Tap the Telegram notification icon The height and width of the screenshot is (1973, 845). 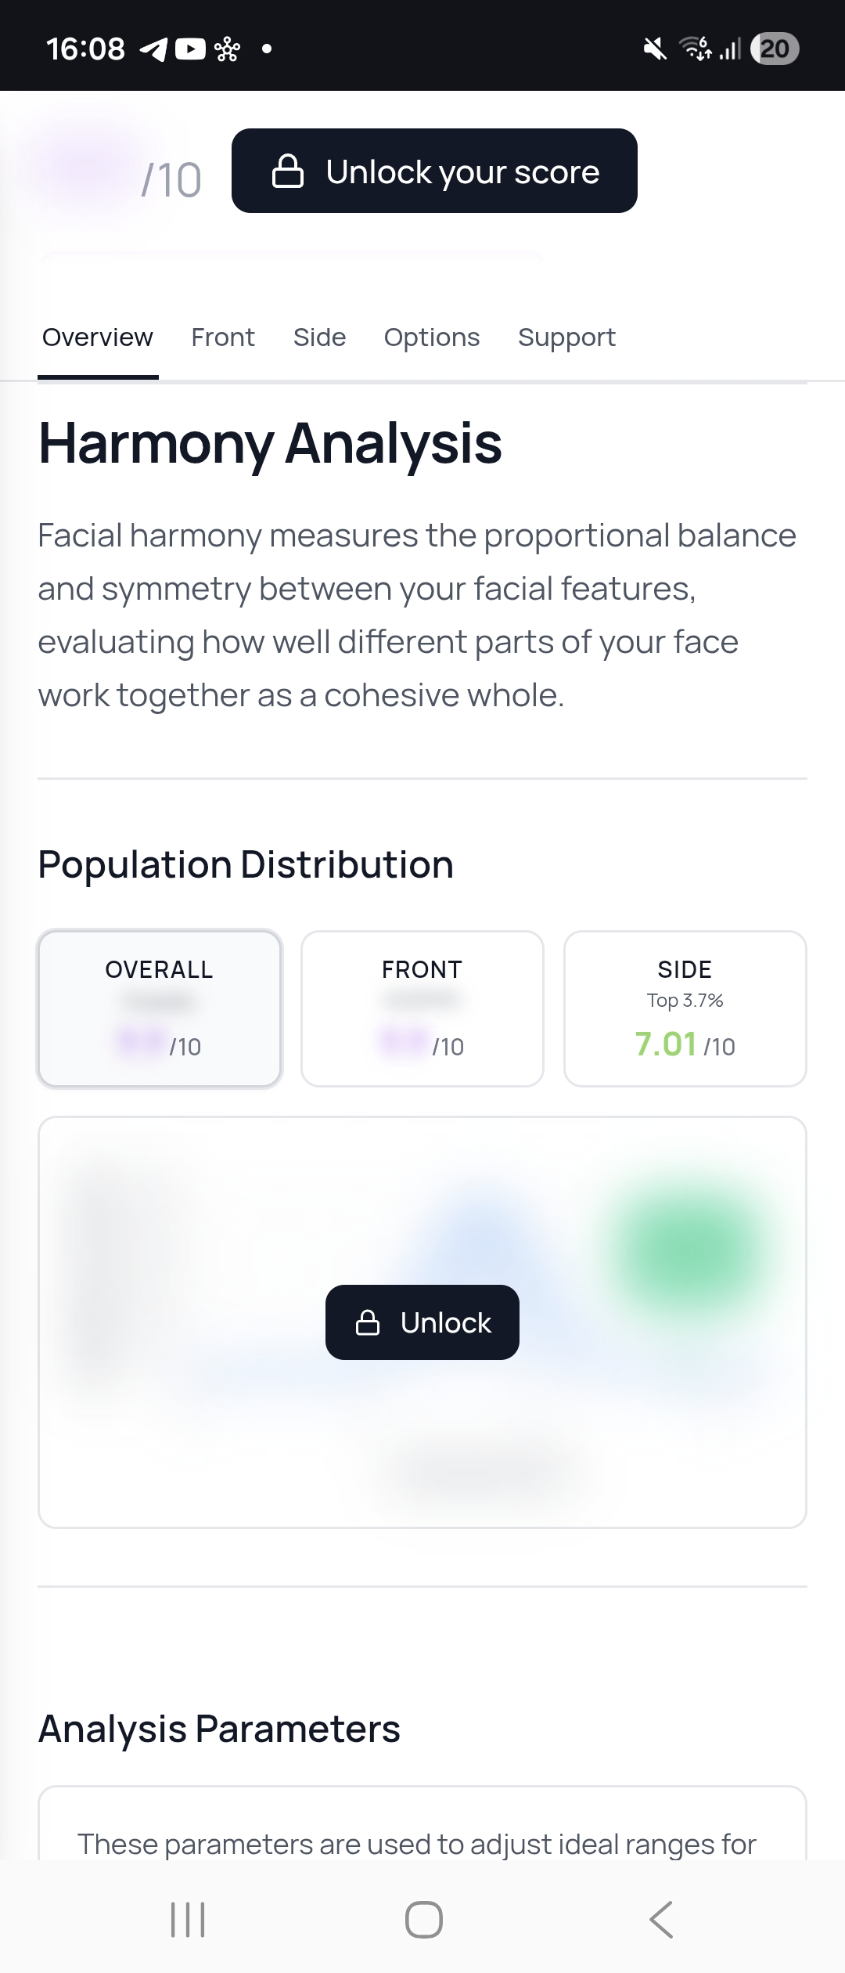[x=153, y=50]
